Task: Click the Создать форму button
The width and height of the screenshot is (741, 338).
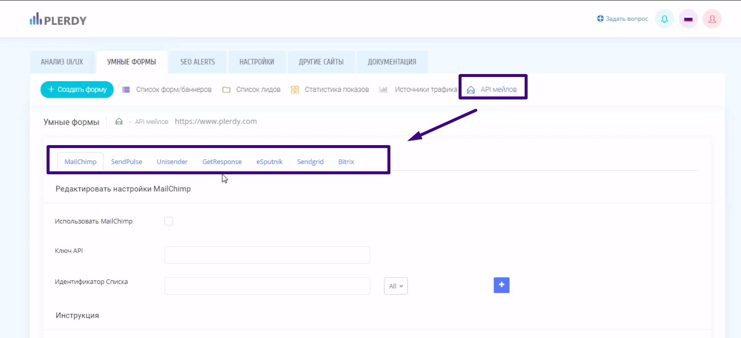Action: tap(77, 90)
